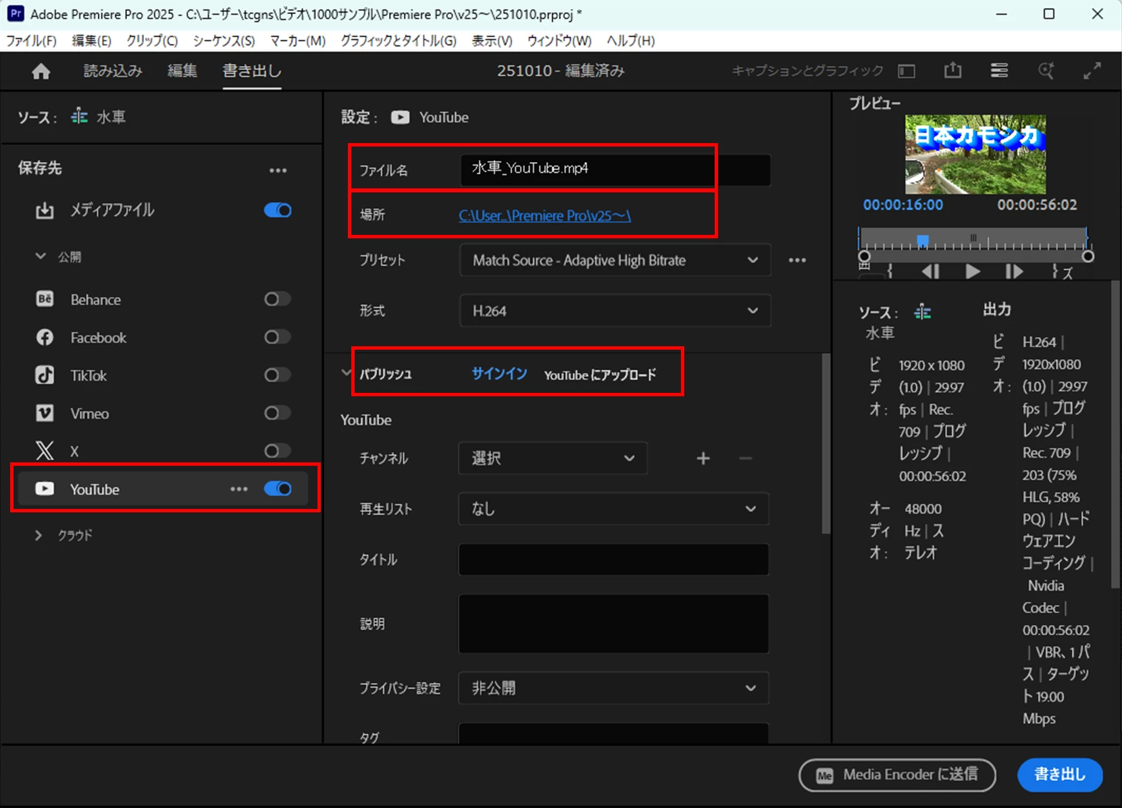This screenshot has width=1122, height=808.
Task: Open the 編集(E) menu
Action: 91,41
